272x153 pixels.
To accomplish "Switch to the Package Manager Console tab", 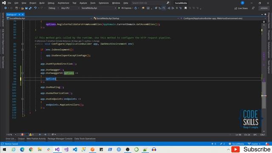I will (x=60, y=139).
